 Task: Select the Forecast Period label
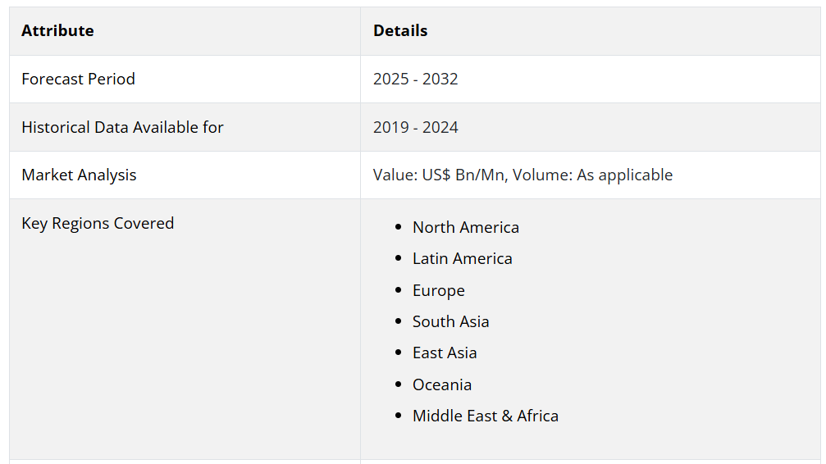tap(78, 79)
